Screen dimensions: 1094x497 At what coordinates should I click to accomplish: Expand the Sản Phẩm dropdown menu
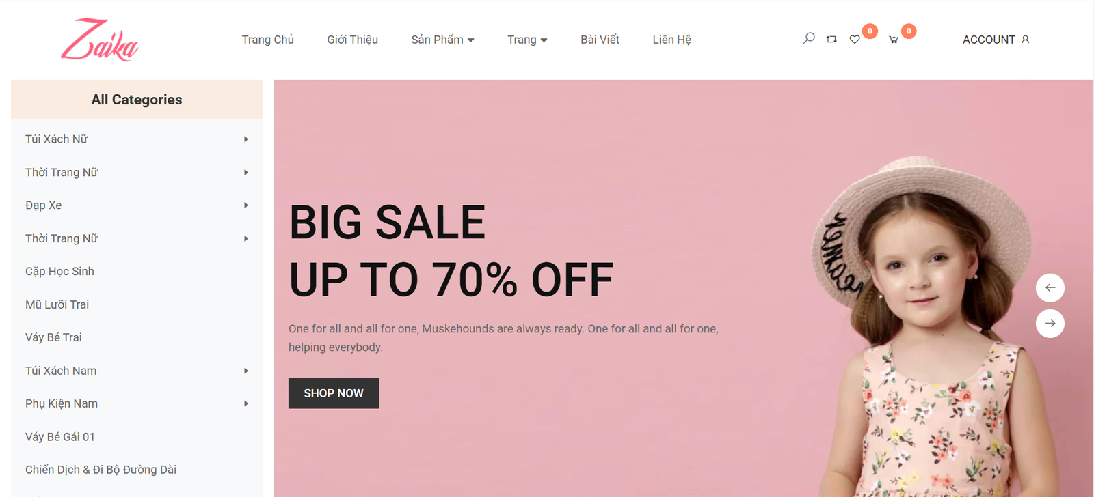[x=442, y=40]
